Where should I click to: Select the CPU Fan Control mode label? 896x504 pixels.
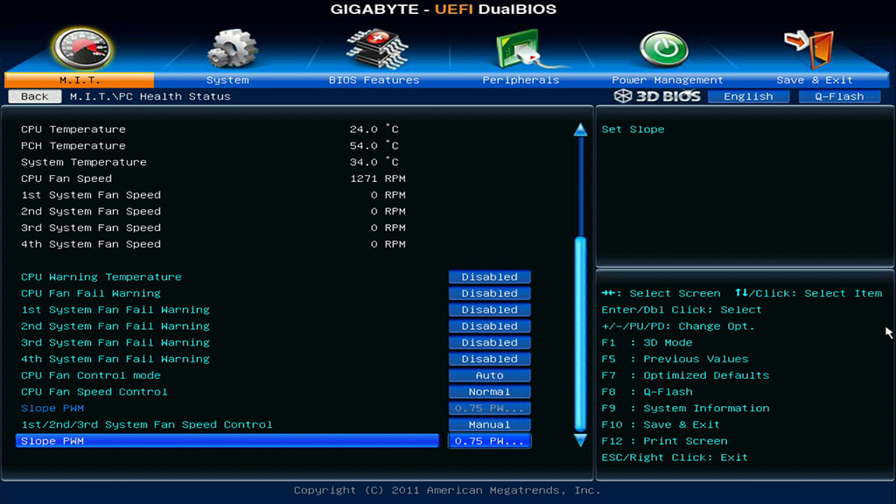pyautogui.click(x=91, y=375)
